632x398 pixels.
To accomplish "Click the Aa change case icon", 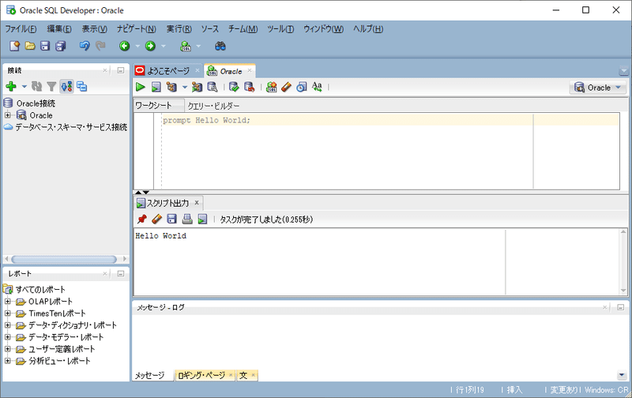I will 318,87.
